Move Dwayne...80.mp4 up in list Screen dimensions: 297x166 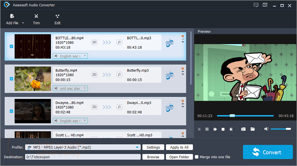point(183,104)
